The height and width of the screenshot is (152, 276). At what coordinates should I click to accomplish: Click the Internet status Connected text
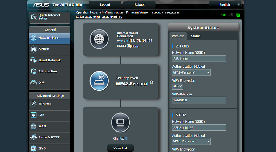pyautogui.click(x=125, y=36)
